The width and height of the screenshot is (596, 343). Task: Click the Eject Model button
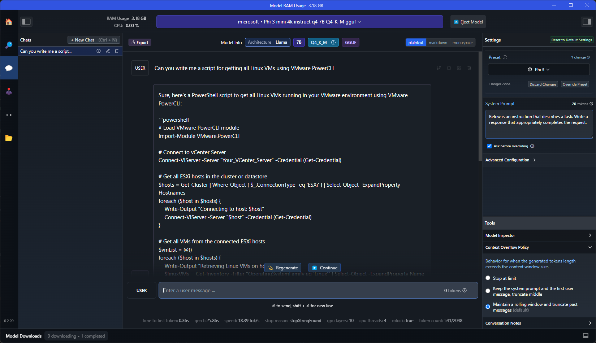468,22
